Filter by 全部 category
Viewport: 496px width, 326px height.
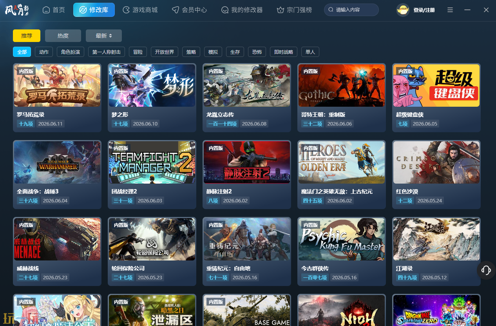pos(22,52)
